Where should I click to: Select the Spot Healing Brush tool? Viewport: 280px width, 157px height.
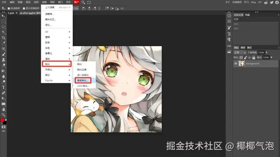3,49
